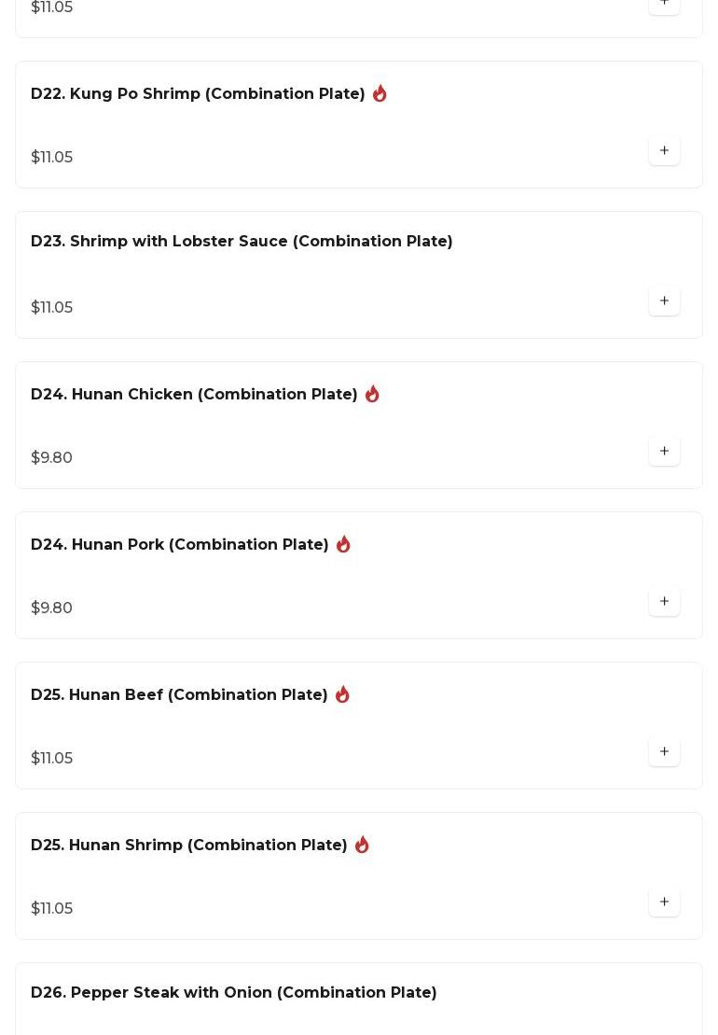View D25 Hunan Beef item title

179,695
